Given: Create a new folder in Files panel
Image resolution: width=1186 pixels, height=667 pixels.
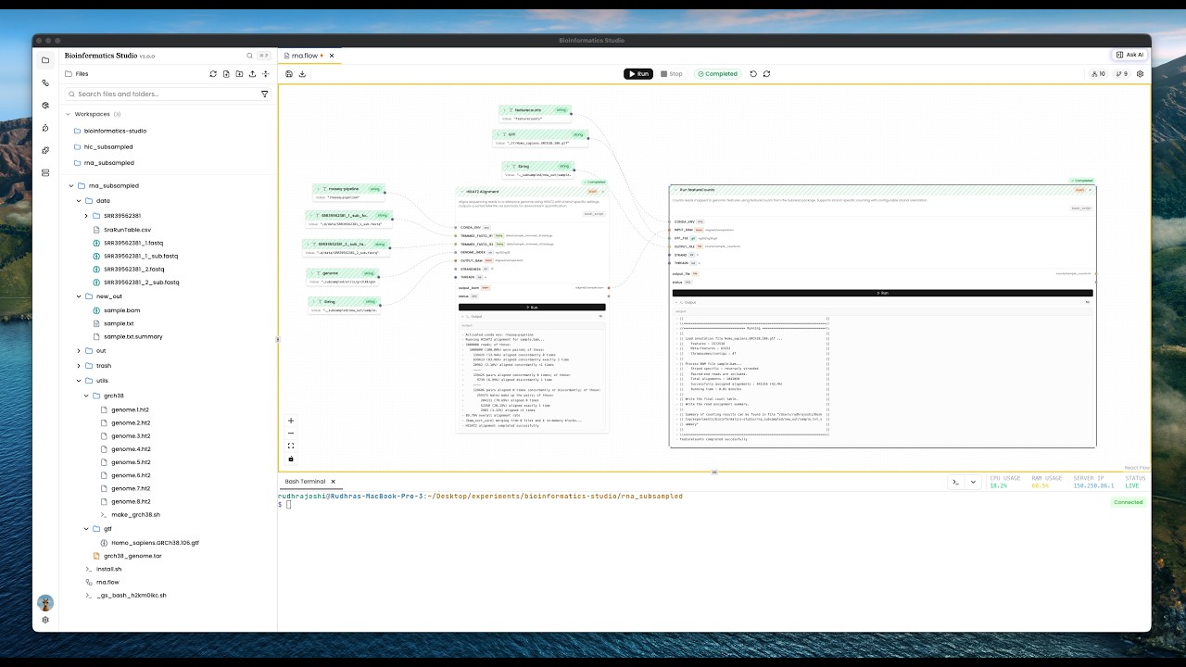Looking at the screenshot, I should pyautogui.click(x=239, y=73).
